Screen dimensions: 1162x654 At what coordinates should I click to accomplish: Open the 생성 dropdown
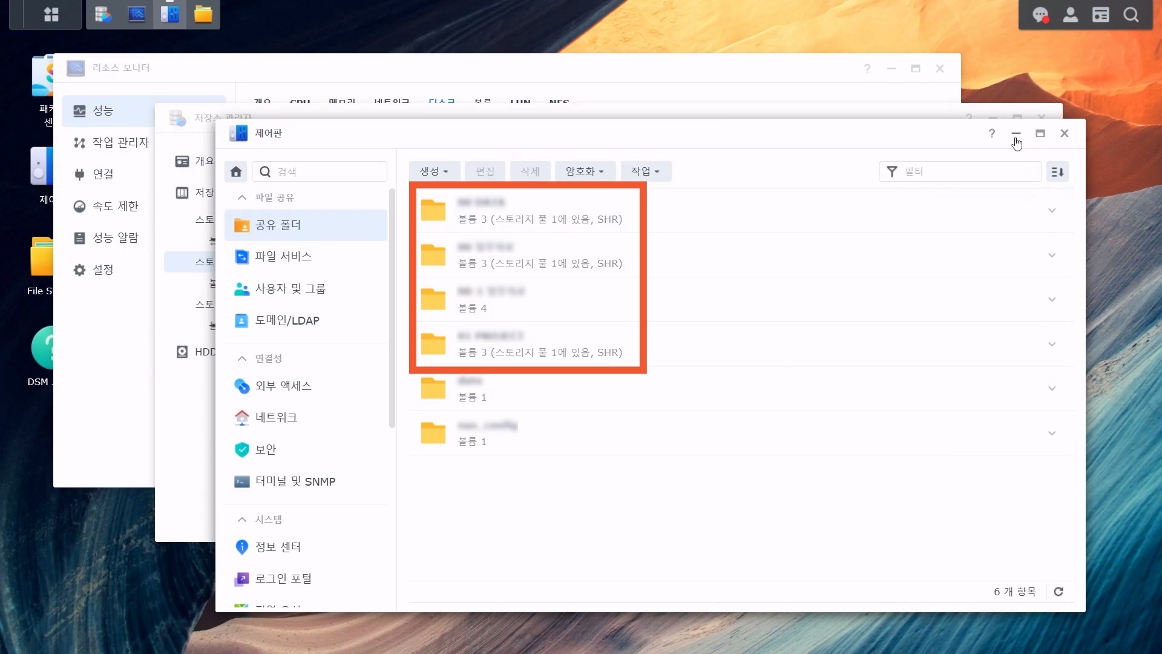click(x=434, y=171)
